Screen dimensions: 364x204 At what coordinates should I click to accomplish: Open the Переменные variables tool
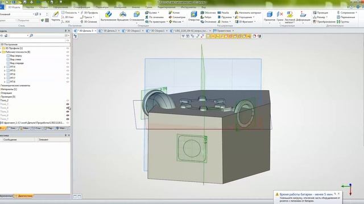346,17
